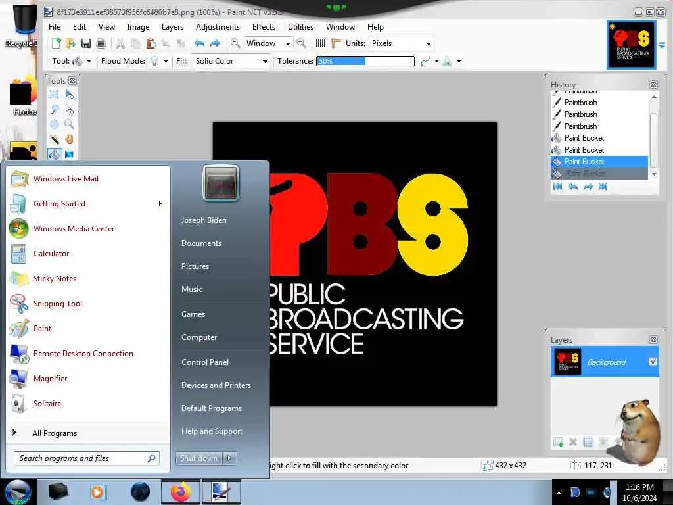Launch Snipping Tool from Start menu
The height and width of the screenshot is (505, 673).
58,304
